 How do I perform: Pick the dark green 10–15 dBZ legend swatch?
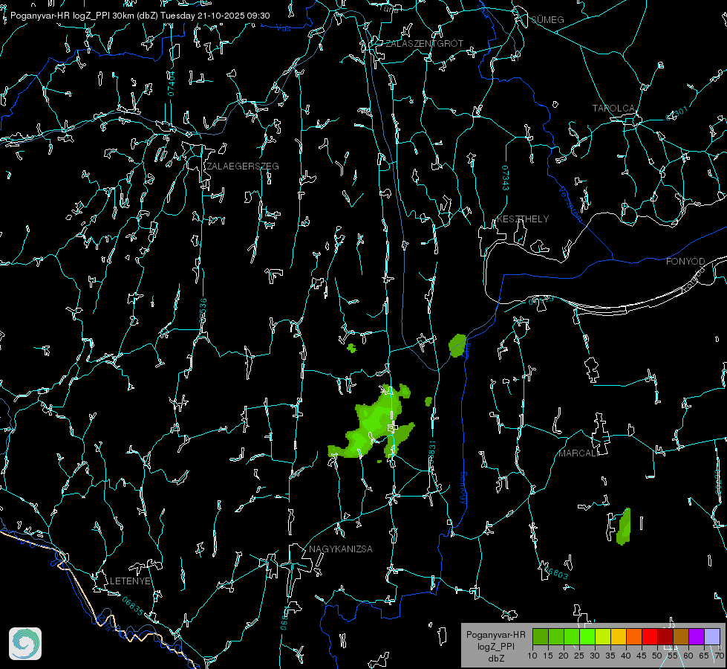point(541,637)
